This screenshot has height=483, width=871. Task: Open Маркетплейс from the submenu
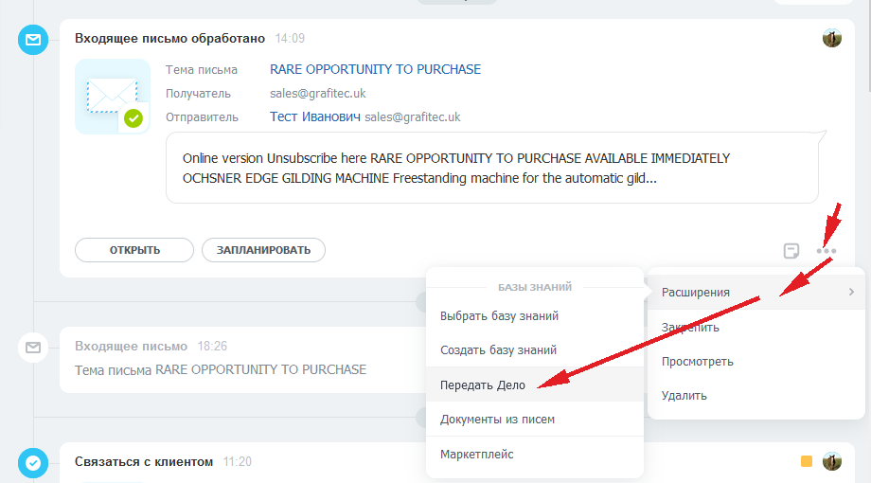[477, 455]
